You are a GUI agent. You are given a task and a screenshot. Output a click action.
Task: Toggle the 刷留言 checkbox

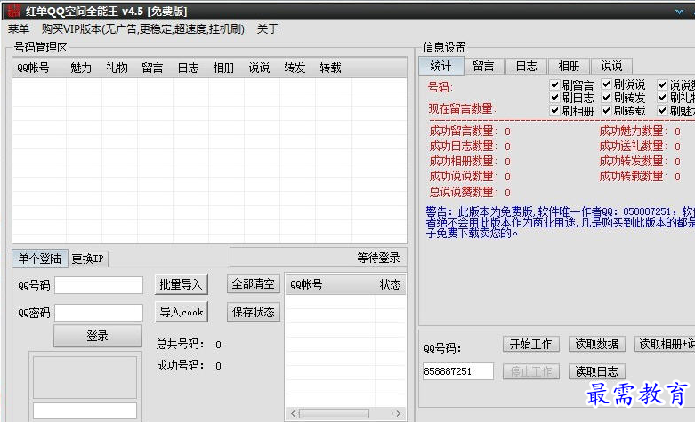(554, 84)
